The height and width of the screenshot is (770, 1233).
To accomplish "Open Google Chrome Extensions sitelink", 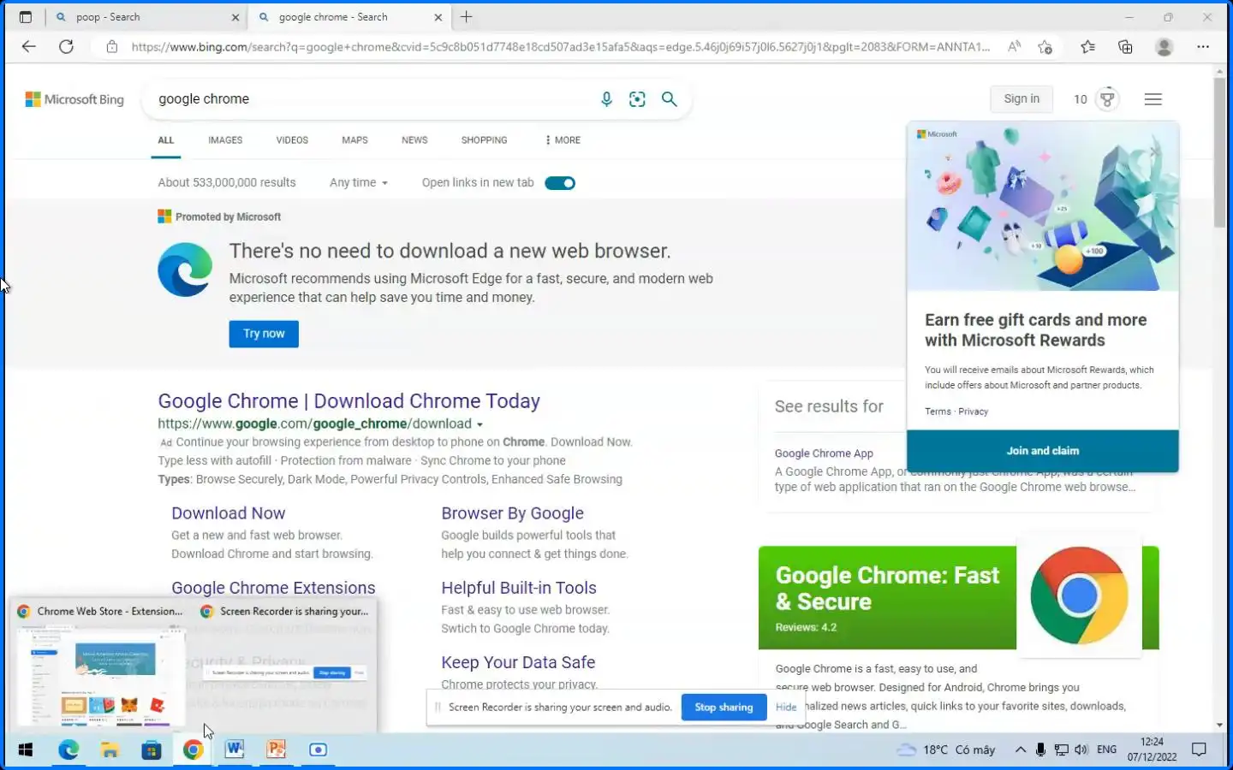I will pos(273,588).
